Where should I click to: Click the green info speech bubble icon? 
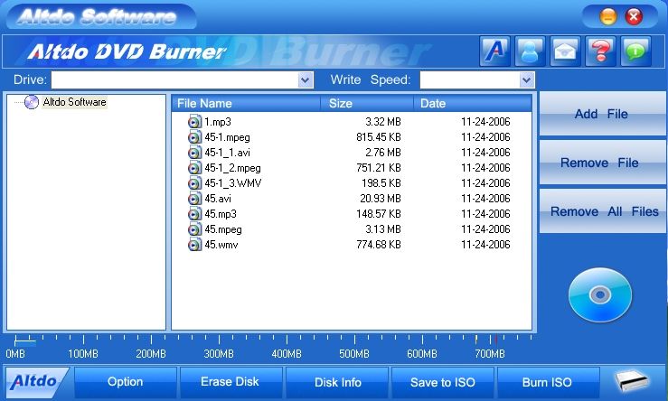coord(636,51)
